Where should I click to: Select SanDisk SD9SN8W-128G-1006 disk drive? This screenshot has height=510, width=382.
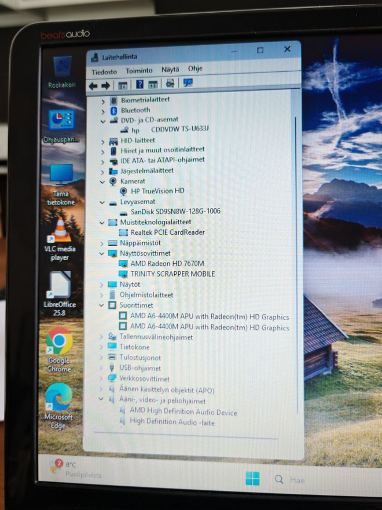point(175,212)
